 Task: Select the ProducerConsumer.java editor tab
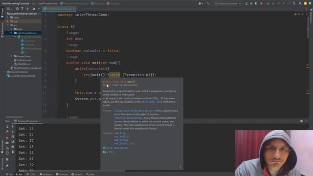coord(59,9)
